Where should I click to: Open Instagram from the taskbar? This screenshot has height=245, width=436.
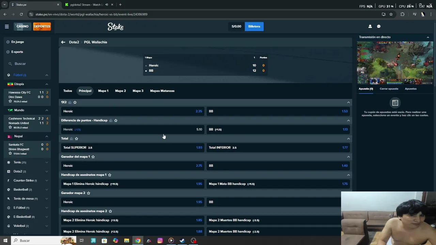(160, 241)
